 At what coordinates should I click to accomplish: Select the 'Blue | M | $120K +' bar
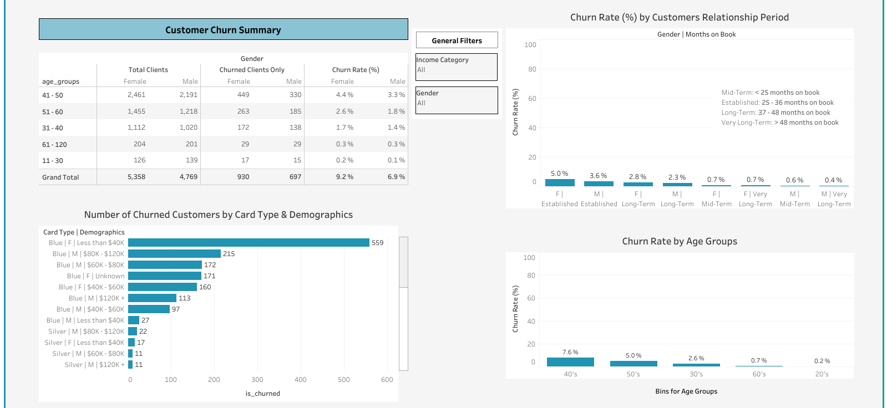pos(153,298)
